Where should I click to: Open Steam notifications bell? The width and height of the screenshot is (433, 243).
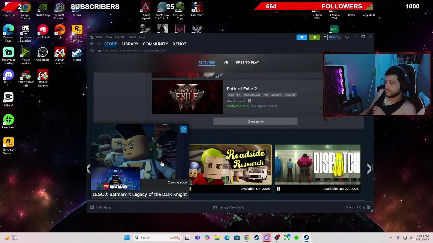click(314, 37)
